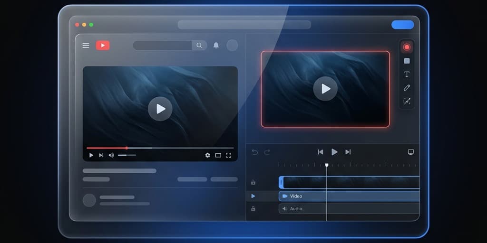
Task: Mute the player using the speaker icon
Action: pyautogui.click(x=111, y=155)
